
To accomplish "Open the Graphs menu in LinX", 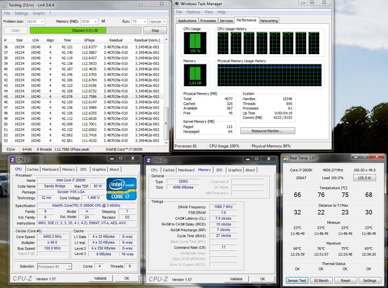I will tap(39, 13).
